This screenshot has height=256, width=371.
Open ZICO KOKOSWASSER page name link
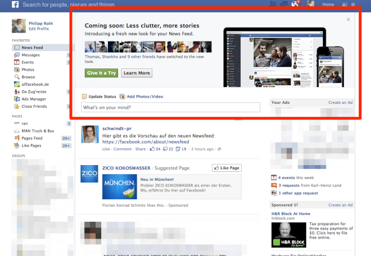point(126,168)
